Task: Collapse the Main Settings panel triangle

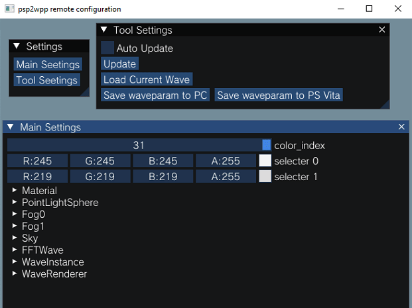Action: (11, 127)
